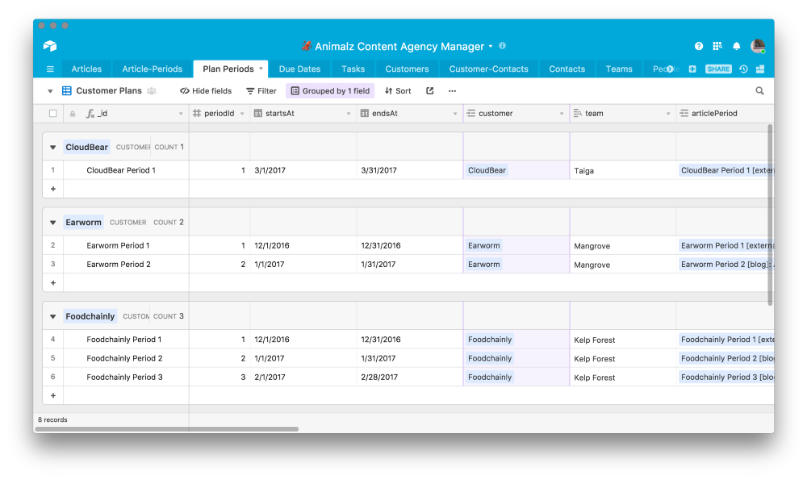Open the search magnifier icon
This screenshot has height=480, width=807.
(x=759, y=90)
